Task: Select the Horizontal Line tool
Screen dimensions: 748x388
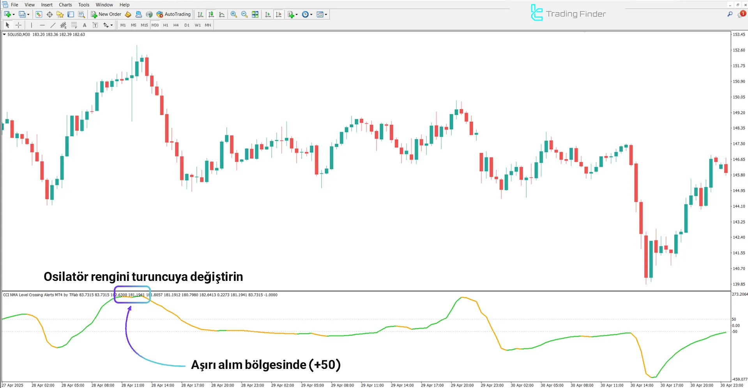Action: tap(42, 25)
